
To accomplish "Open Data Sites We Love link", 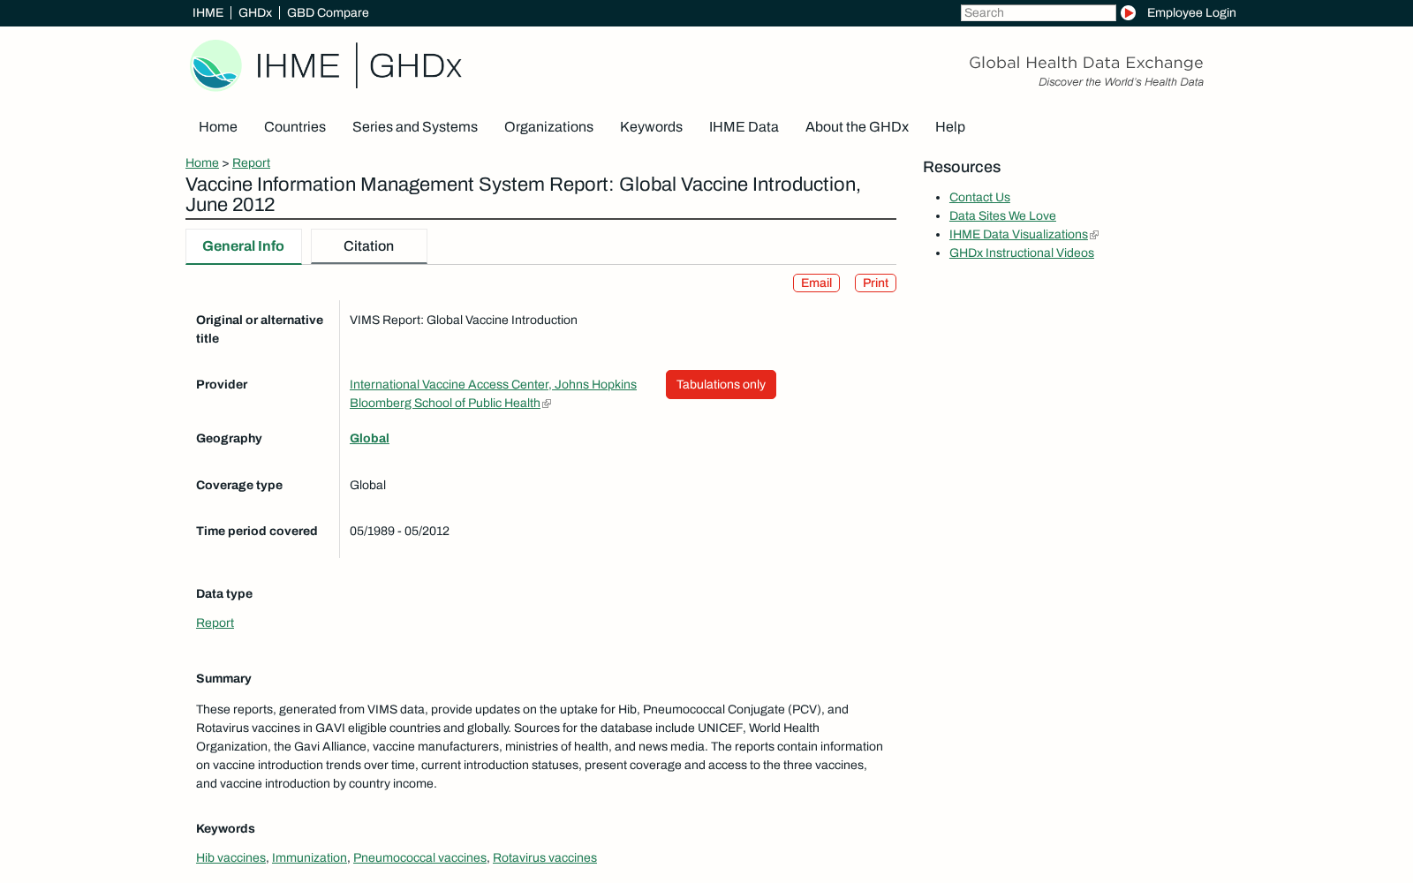I will coord(1002,216).
